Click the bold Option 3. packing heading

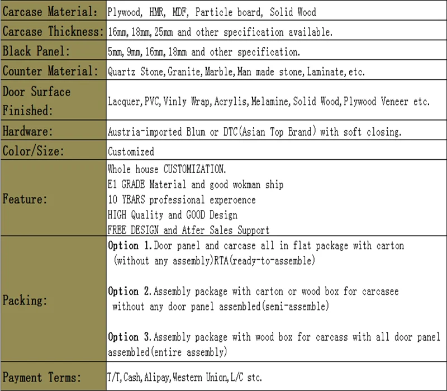click(x=130, y=337)
